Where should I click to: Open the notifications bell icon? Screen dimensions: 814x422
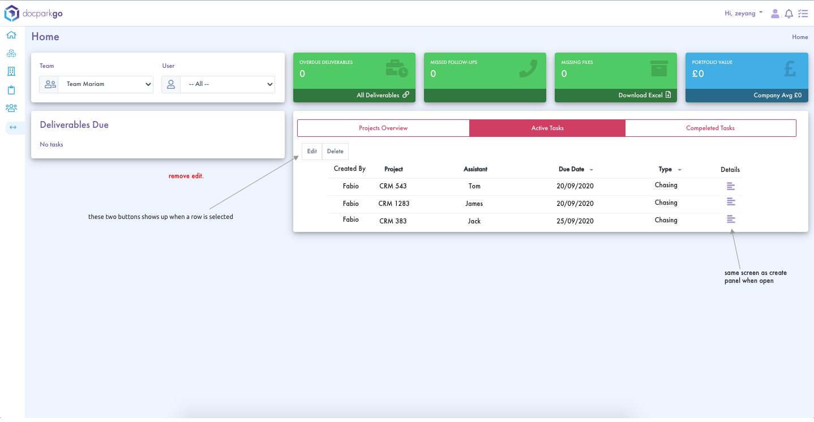pyautogui.click(x=789, y=14)
